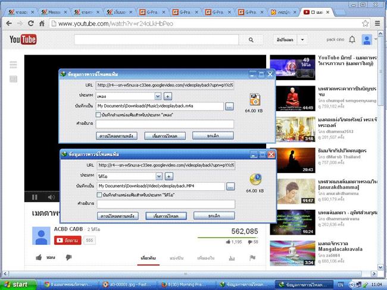The image size is (387, 290).
Task: Tick remember path checkbox in music dialog
Action: [98, 115]
